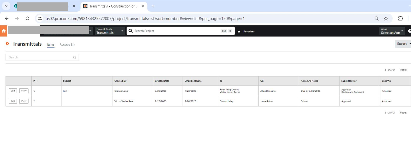The width and height of the screenshot is (411, 141).
Task: Select the Items tab
Action: tap(51, 45)
